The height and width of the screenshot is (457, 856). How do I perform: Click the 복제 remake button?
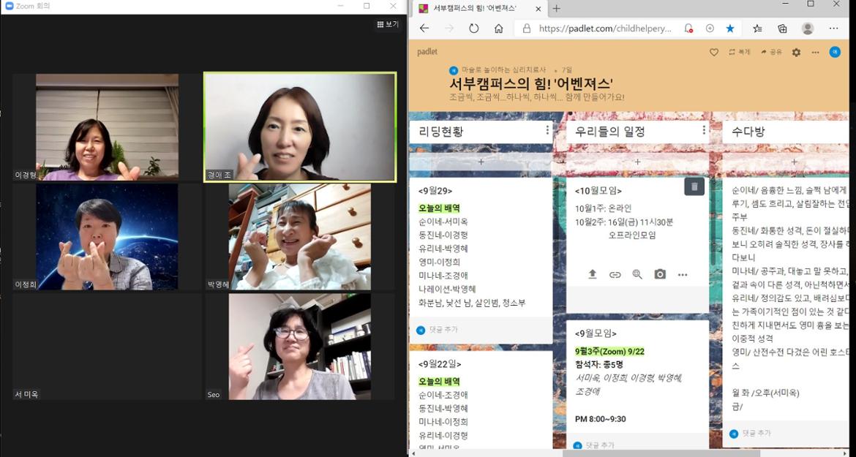click(x=740, y=53)
